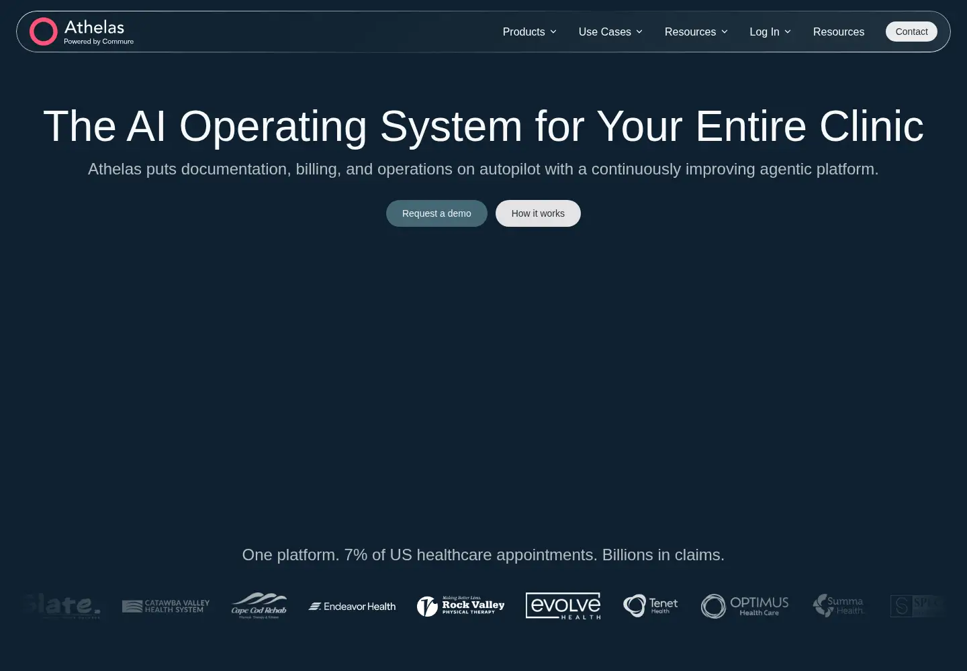Click the 'Powered by Commure' text

(99, 42)
